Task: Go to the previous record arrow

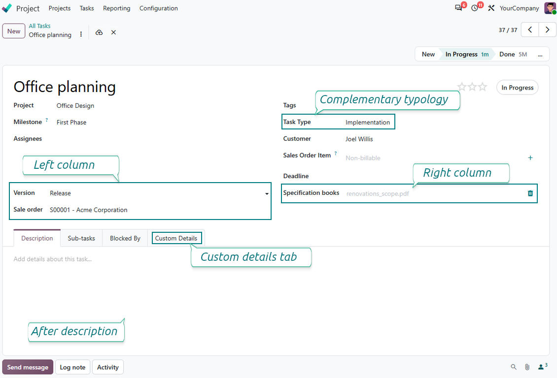Action: pyautogui.click(x=530, y=30)
